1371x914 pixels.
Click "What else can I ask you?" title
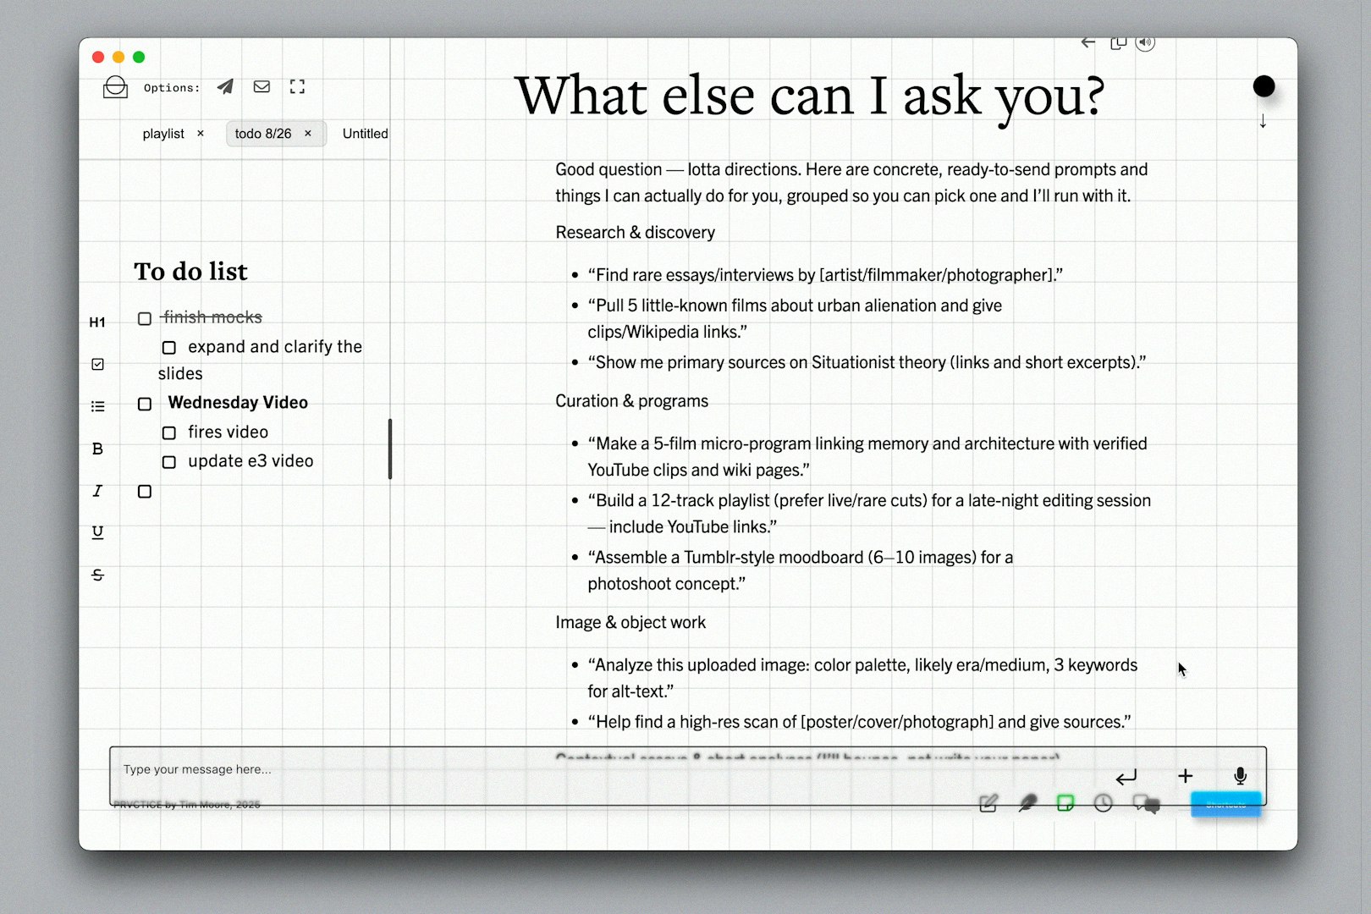(x=810, y=96)
